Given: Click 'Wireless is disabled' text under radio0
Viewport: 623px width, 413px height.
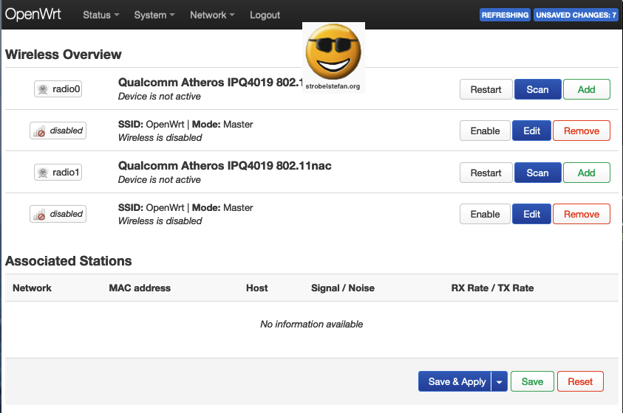Looking at the screenshot, I should click(160, 137).
